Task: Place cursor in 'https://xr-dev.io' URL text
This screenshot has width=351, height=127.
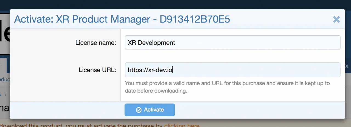Action: click(150, 70)
